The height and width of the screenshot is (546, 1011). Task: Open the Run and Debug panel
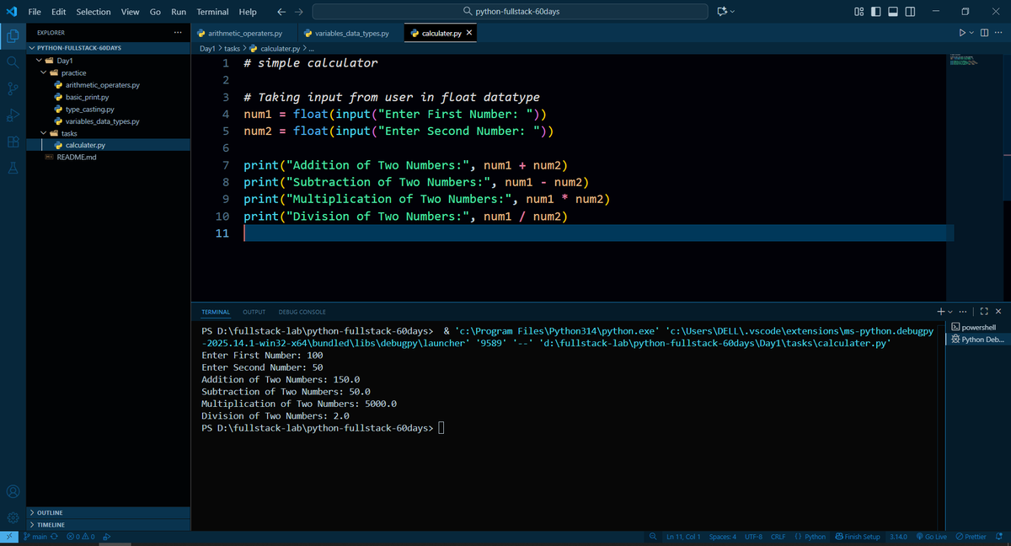click(12, 115)
